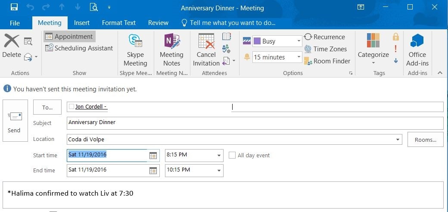Click the note about Halima watching Liv
Image resolution: width=448 pixels, height=212 pixels.
pos(71,193)
